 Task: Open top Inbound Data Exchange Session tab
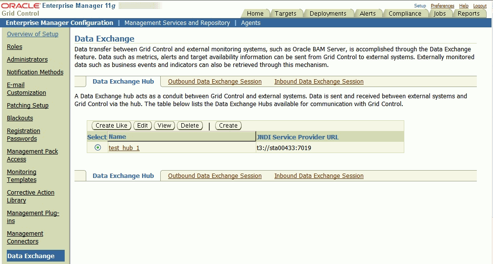click(319, 82)
